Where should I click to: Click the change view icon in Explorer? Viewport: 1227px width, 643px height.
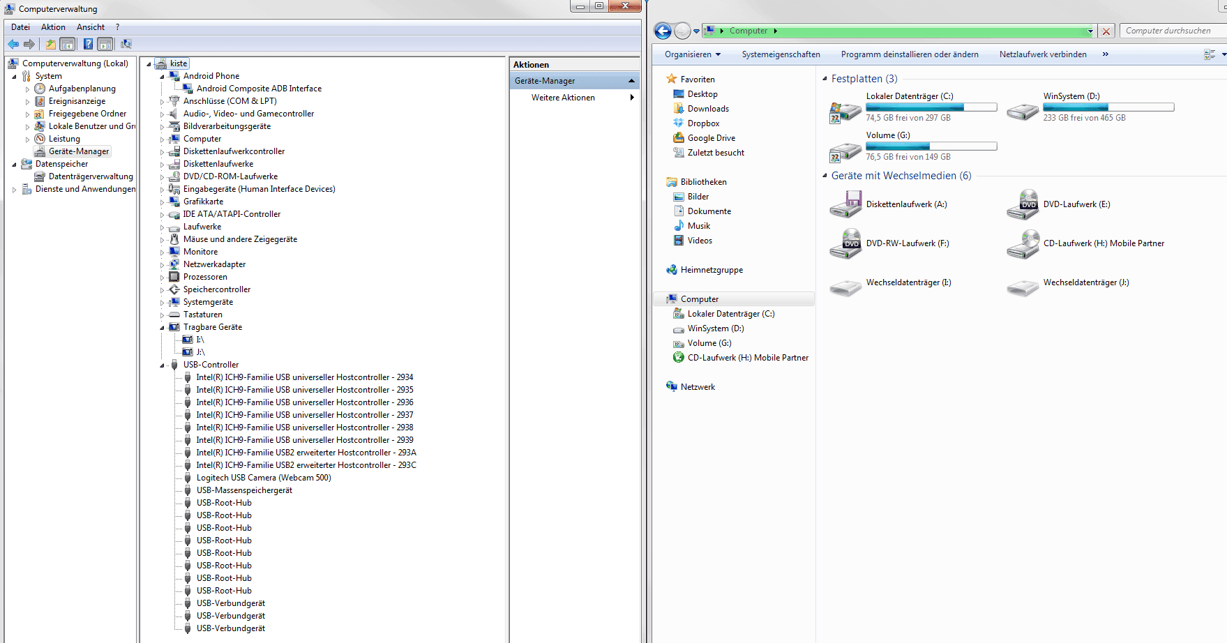tap(1210, 54)
